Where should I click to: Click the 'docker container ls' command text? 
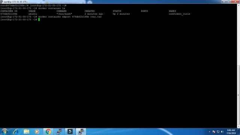tap(52, 8)
